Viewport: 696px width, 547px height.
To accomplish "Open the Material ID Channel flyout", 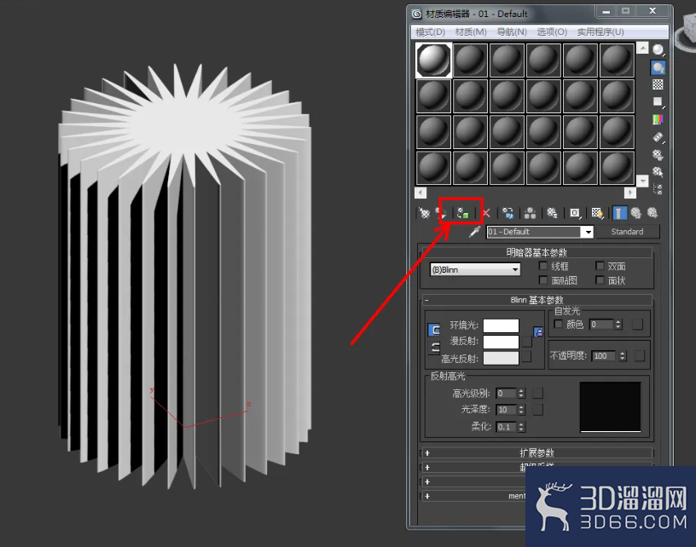I will (x=575, y=213).
